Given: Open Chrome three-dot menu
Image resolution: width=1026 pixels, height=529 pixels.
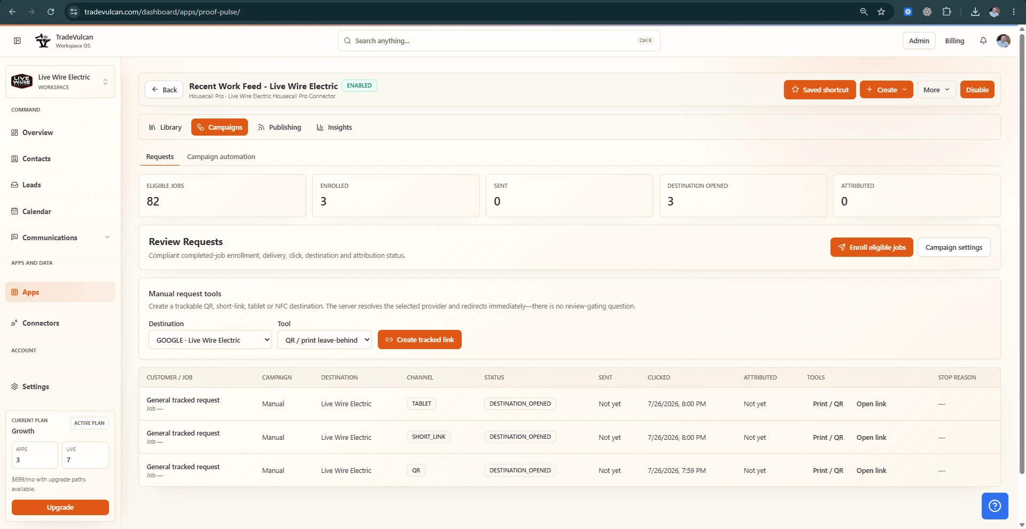Looking at the screenshot, I should 1014,12.
